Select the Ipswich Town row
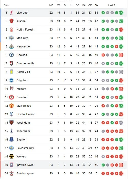The width and height of the screenshot is (128, 179). [63, 165]
